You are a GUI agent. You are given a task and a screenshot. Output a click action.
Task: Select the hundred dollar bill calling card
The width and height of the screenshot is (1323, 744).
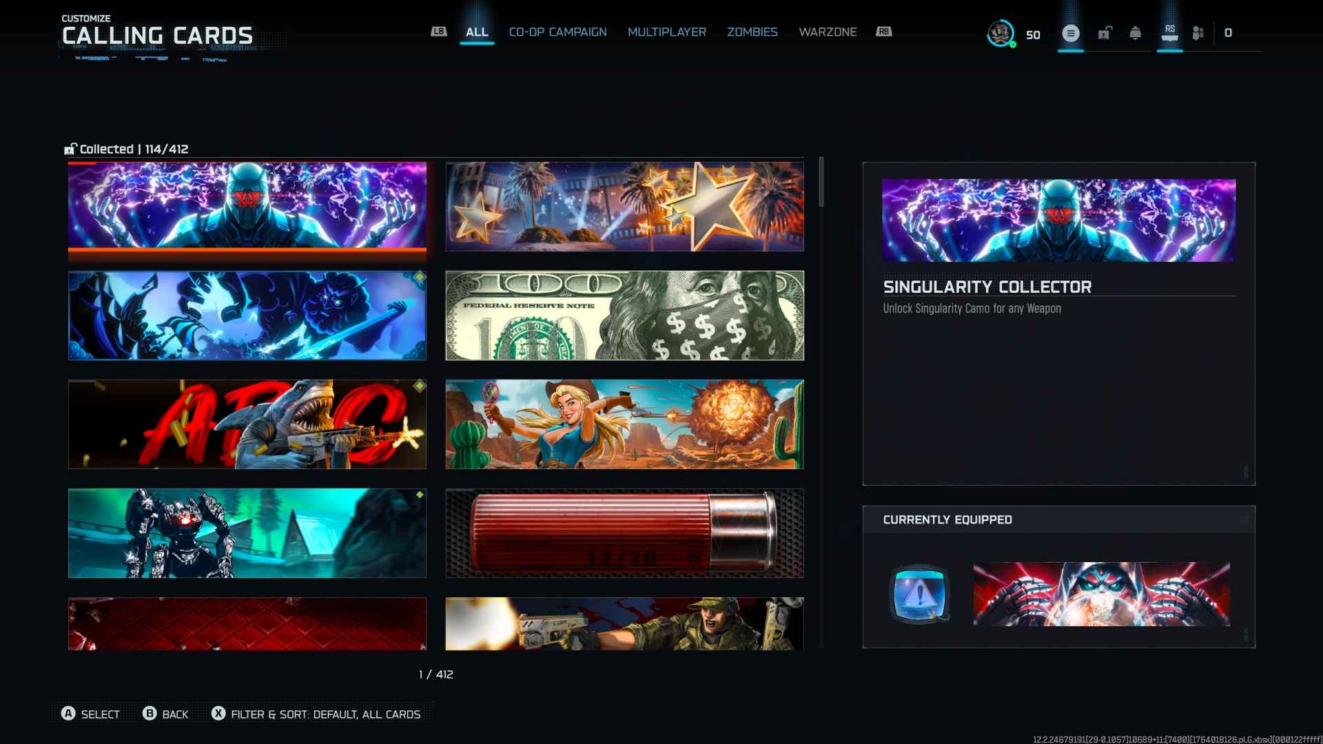624,316
